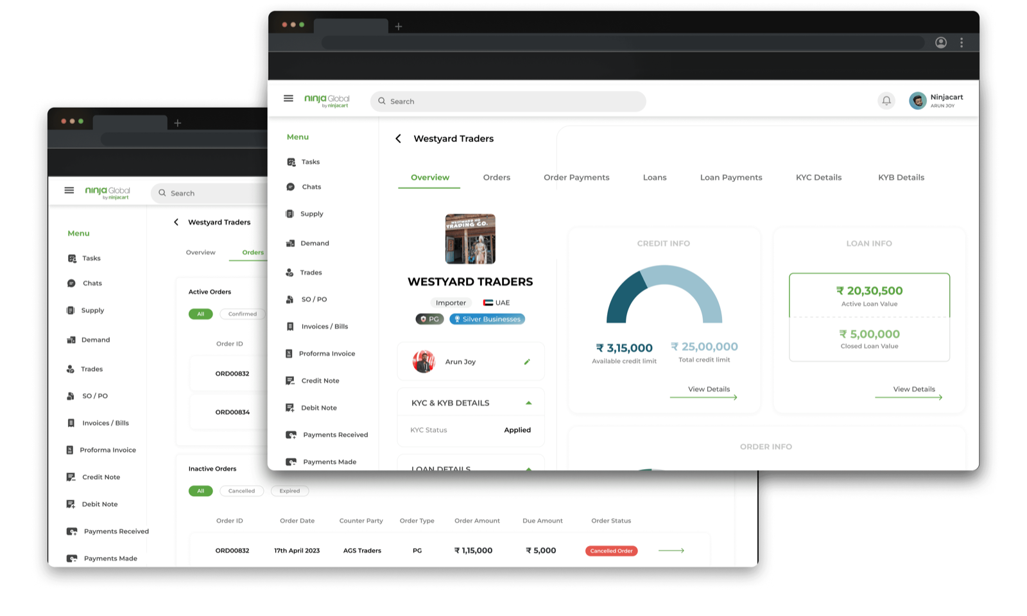Image resolution: width=1027 pixels, height=616 pixels.
Task: Select All filter under Inactive Orders
Action: [200, 491]
